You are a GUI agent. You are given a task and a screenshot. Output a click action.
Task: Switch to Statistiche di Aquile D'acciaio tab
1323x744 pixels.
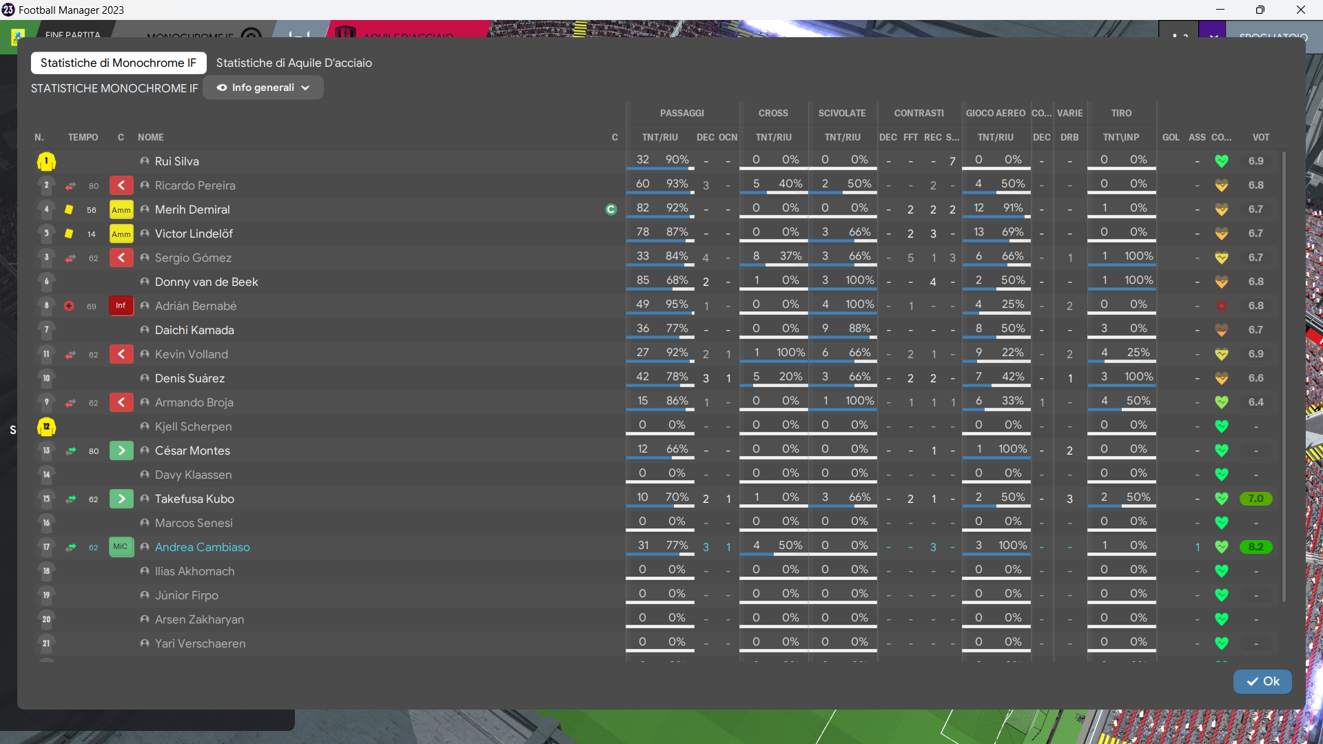[294, 63]
